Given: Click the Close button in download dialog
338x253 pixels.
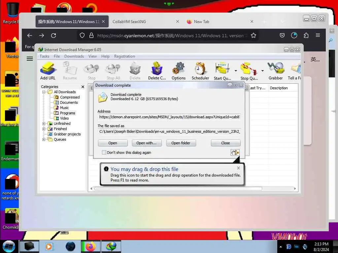Looking at the screenshot, I should click(225, 143).
